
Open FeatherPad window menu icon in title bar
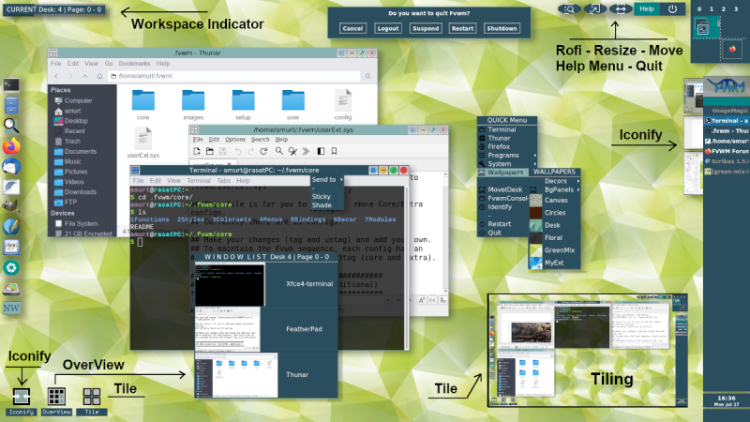pos(194,130)
